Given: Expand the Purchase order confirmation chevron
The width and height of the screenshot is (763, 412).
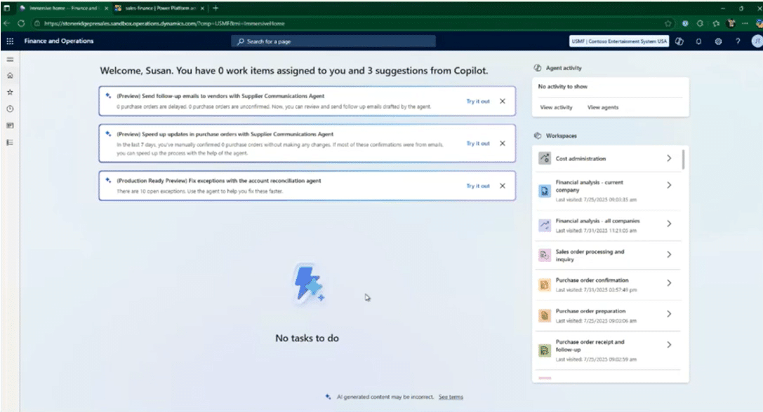Looking at the screenshot, I should [669, 283].
